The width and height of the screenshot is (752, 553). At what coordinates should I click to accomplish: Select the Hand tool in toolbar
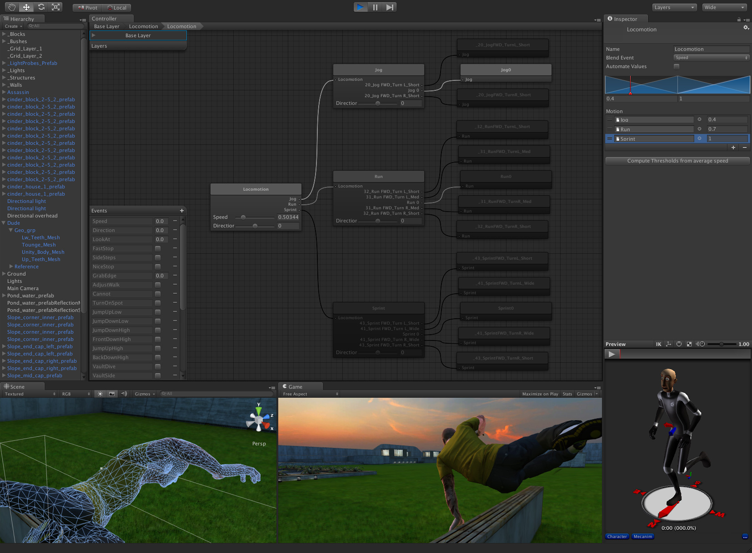click(x=12, y=7)
